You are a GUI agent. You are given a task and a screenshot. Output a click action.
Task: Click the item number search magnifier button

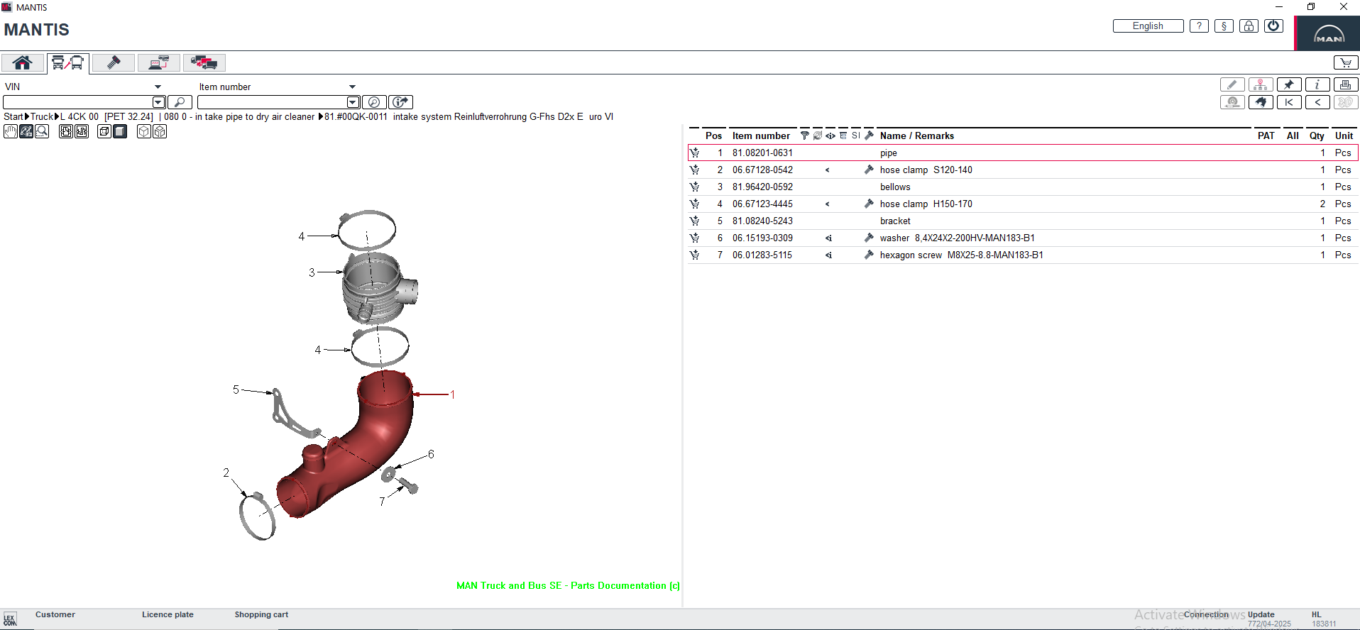coord(374,102)
